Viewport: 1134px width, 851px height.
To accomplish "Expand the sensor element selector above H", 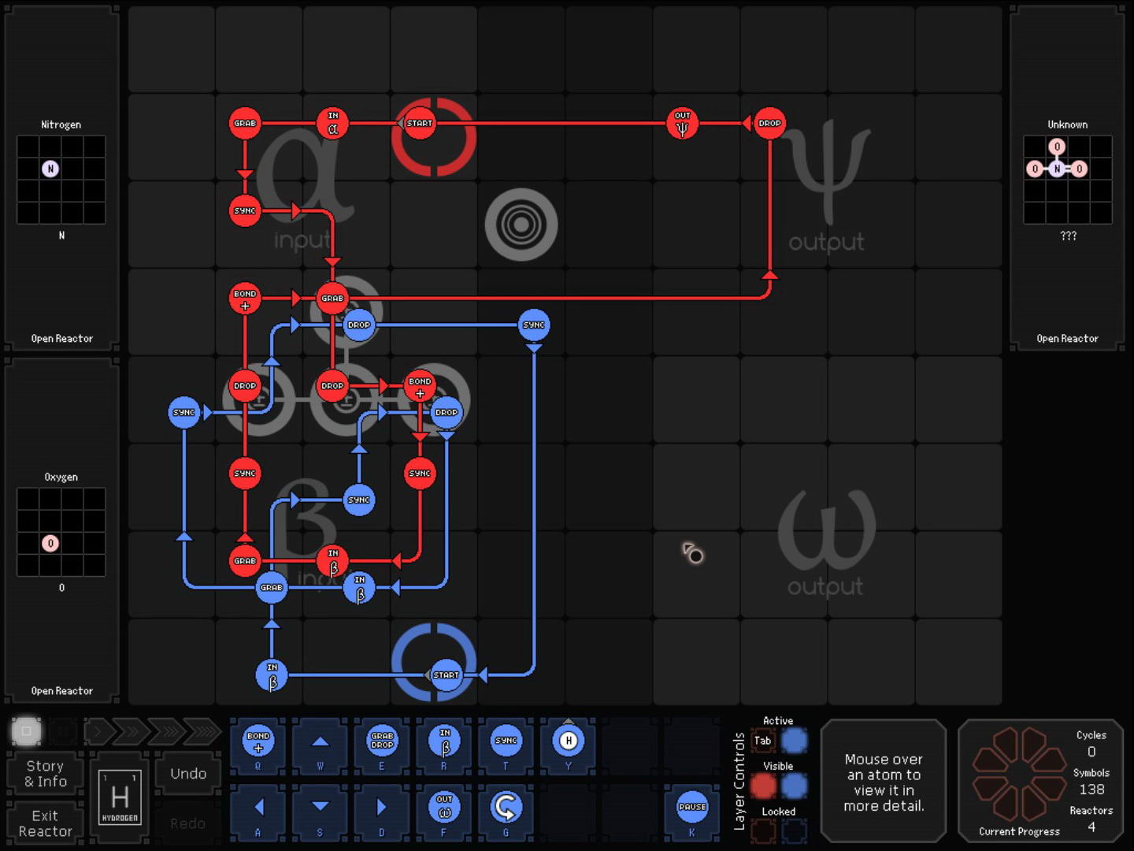I will 569,721.
